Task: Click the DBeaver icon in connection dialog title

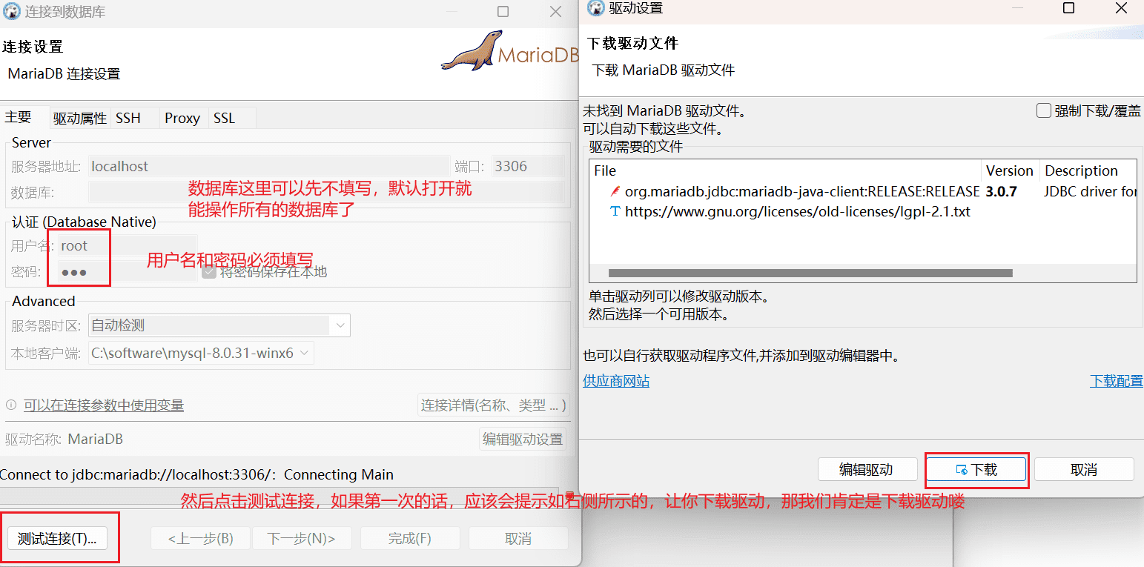Action: click(x=12, y=11)
